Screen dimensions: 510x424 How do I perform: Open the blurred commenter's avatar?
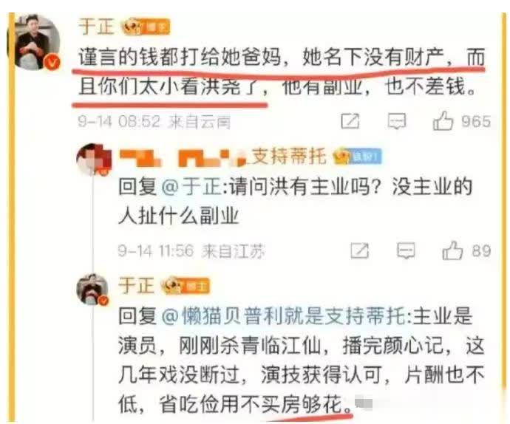[x=93, y=160]
